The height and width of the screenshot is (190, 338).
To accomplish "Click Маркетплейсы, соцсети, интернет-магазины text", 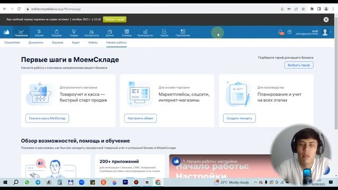I will [184, 97].
